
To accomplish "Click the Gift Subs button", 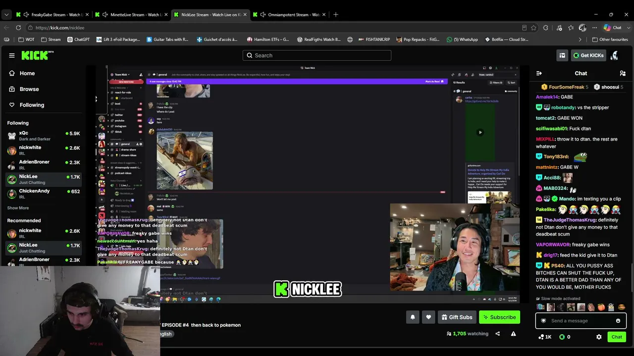I will pos(457,317).
